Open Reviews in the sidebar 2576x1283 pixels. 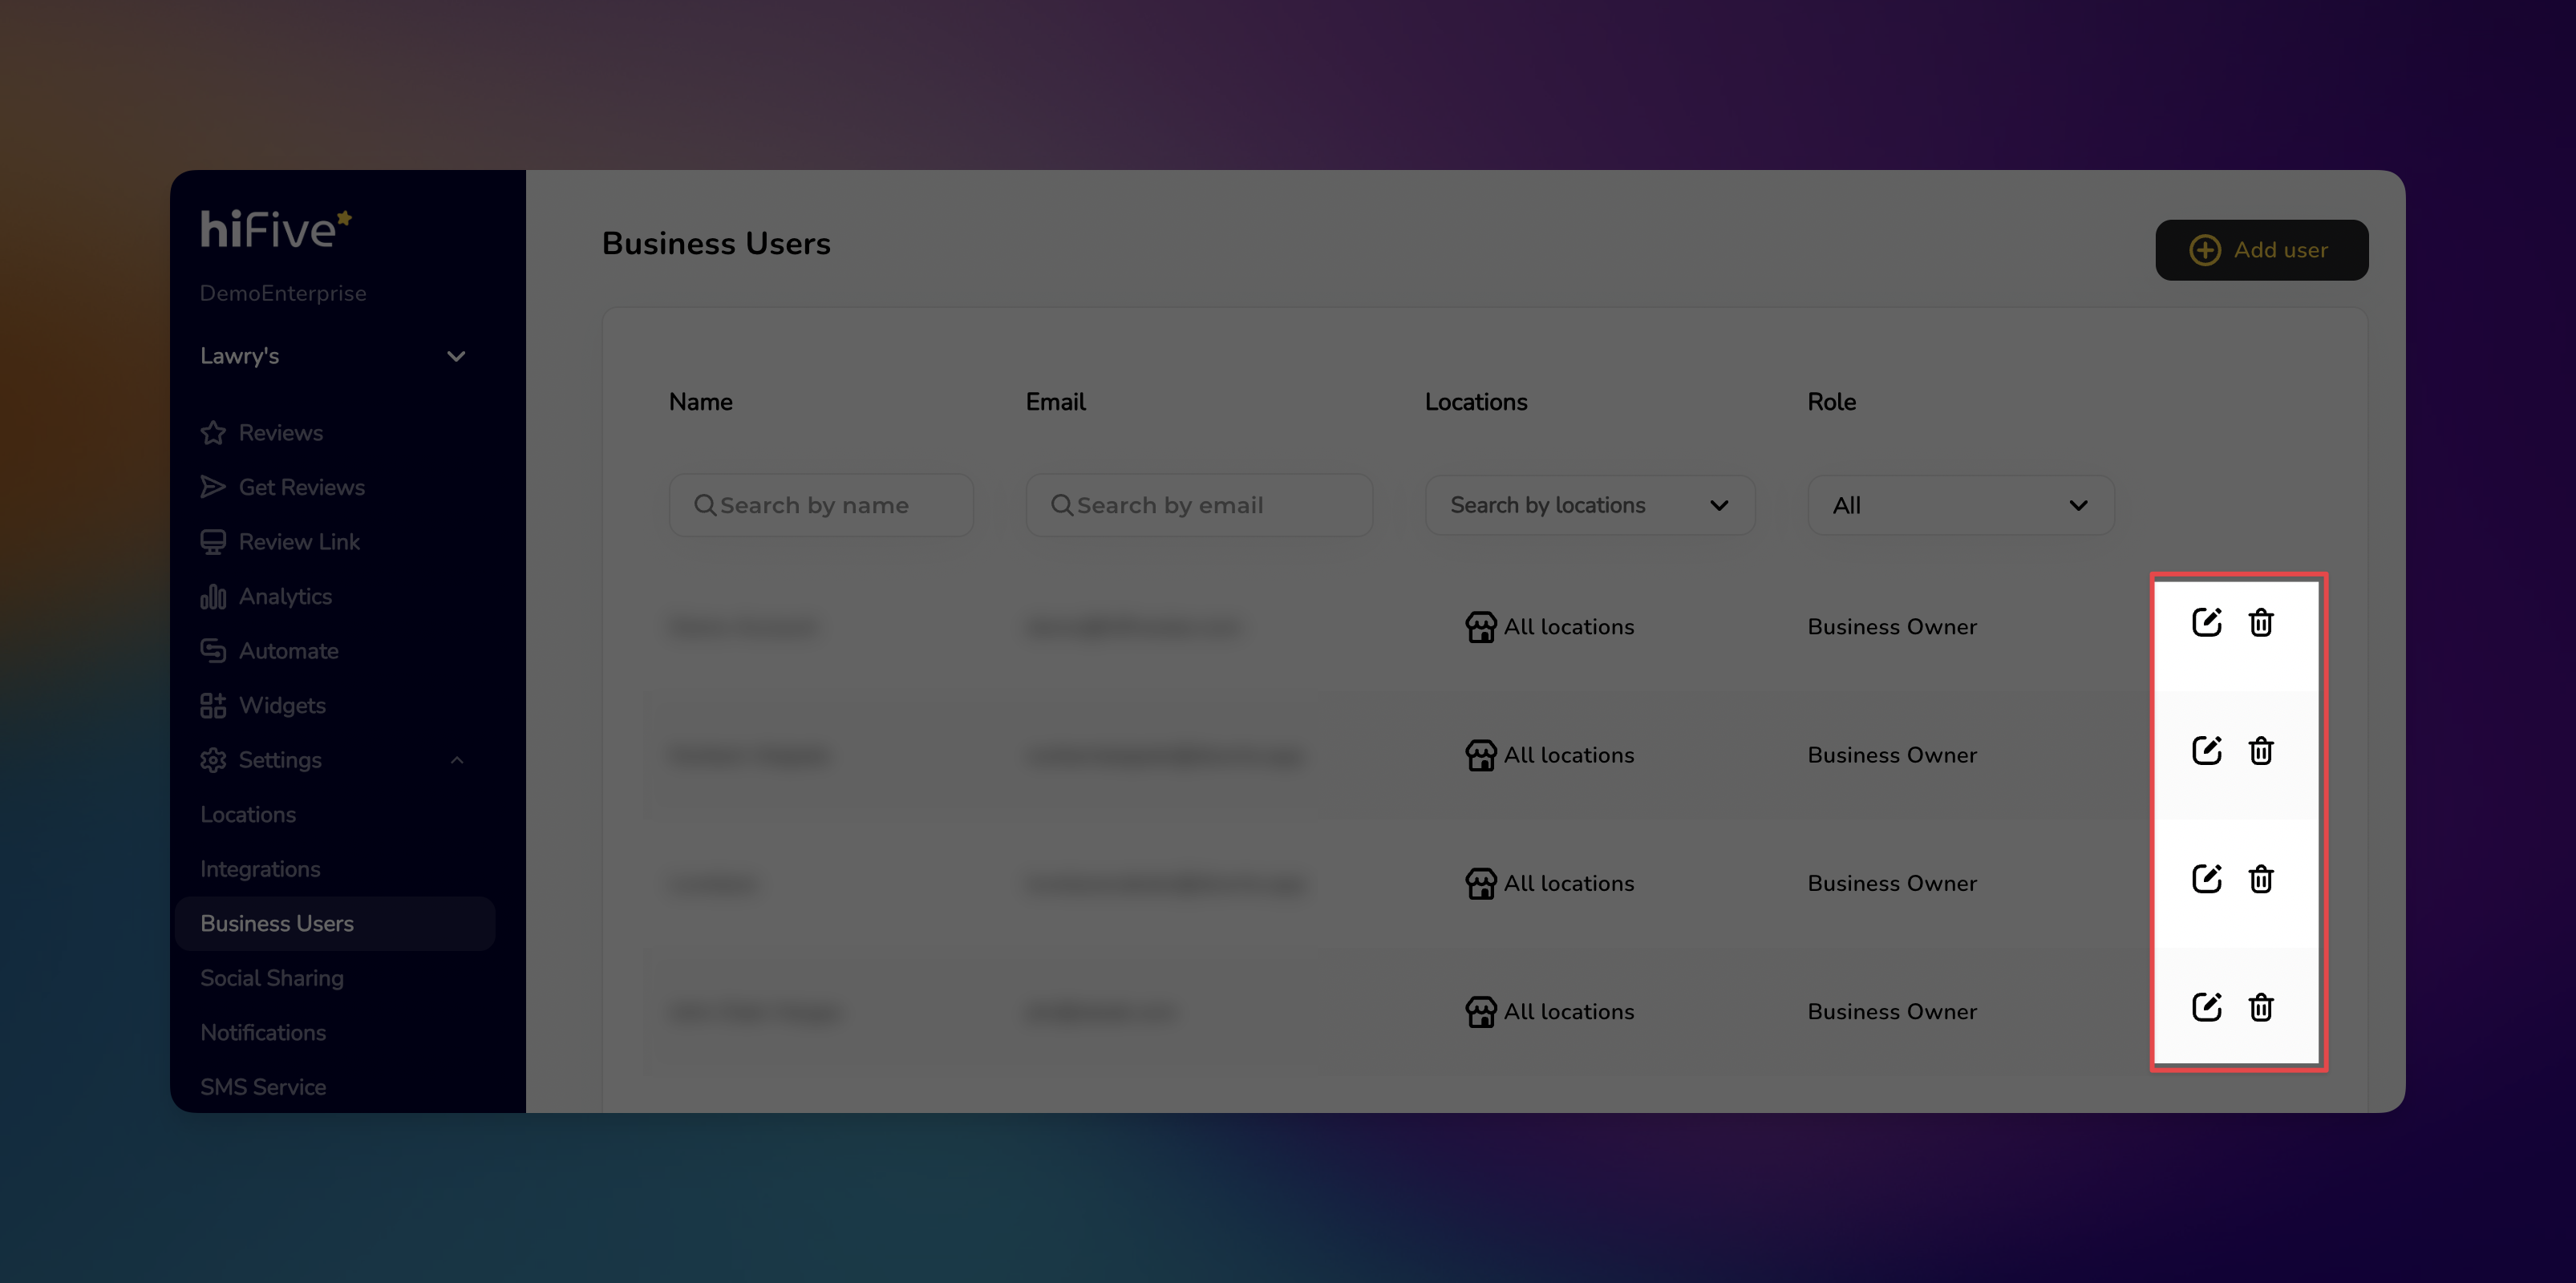point(280,433)
